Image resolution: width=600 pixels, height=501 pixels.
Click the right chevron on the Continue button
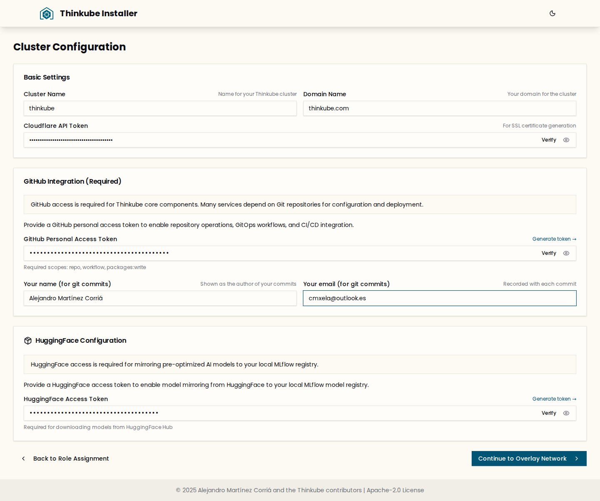(x=577, y=459)
